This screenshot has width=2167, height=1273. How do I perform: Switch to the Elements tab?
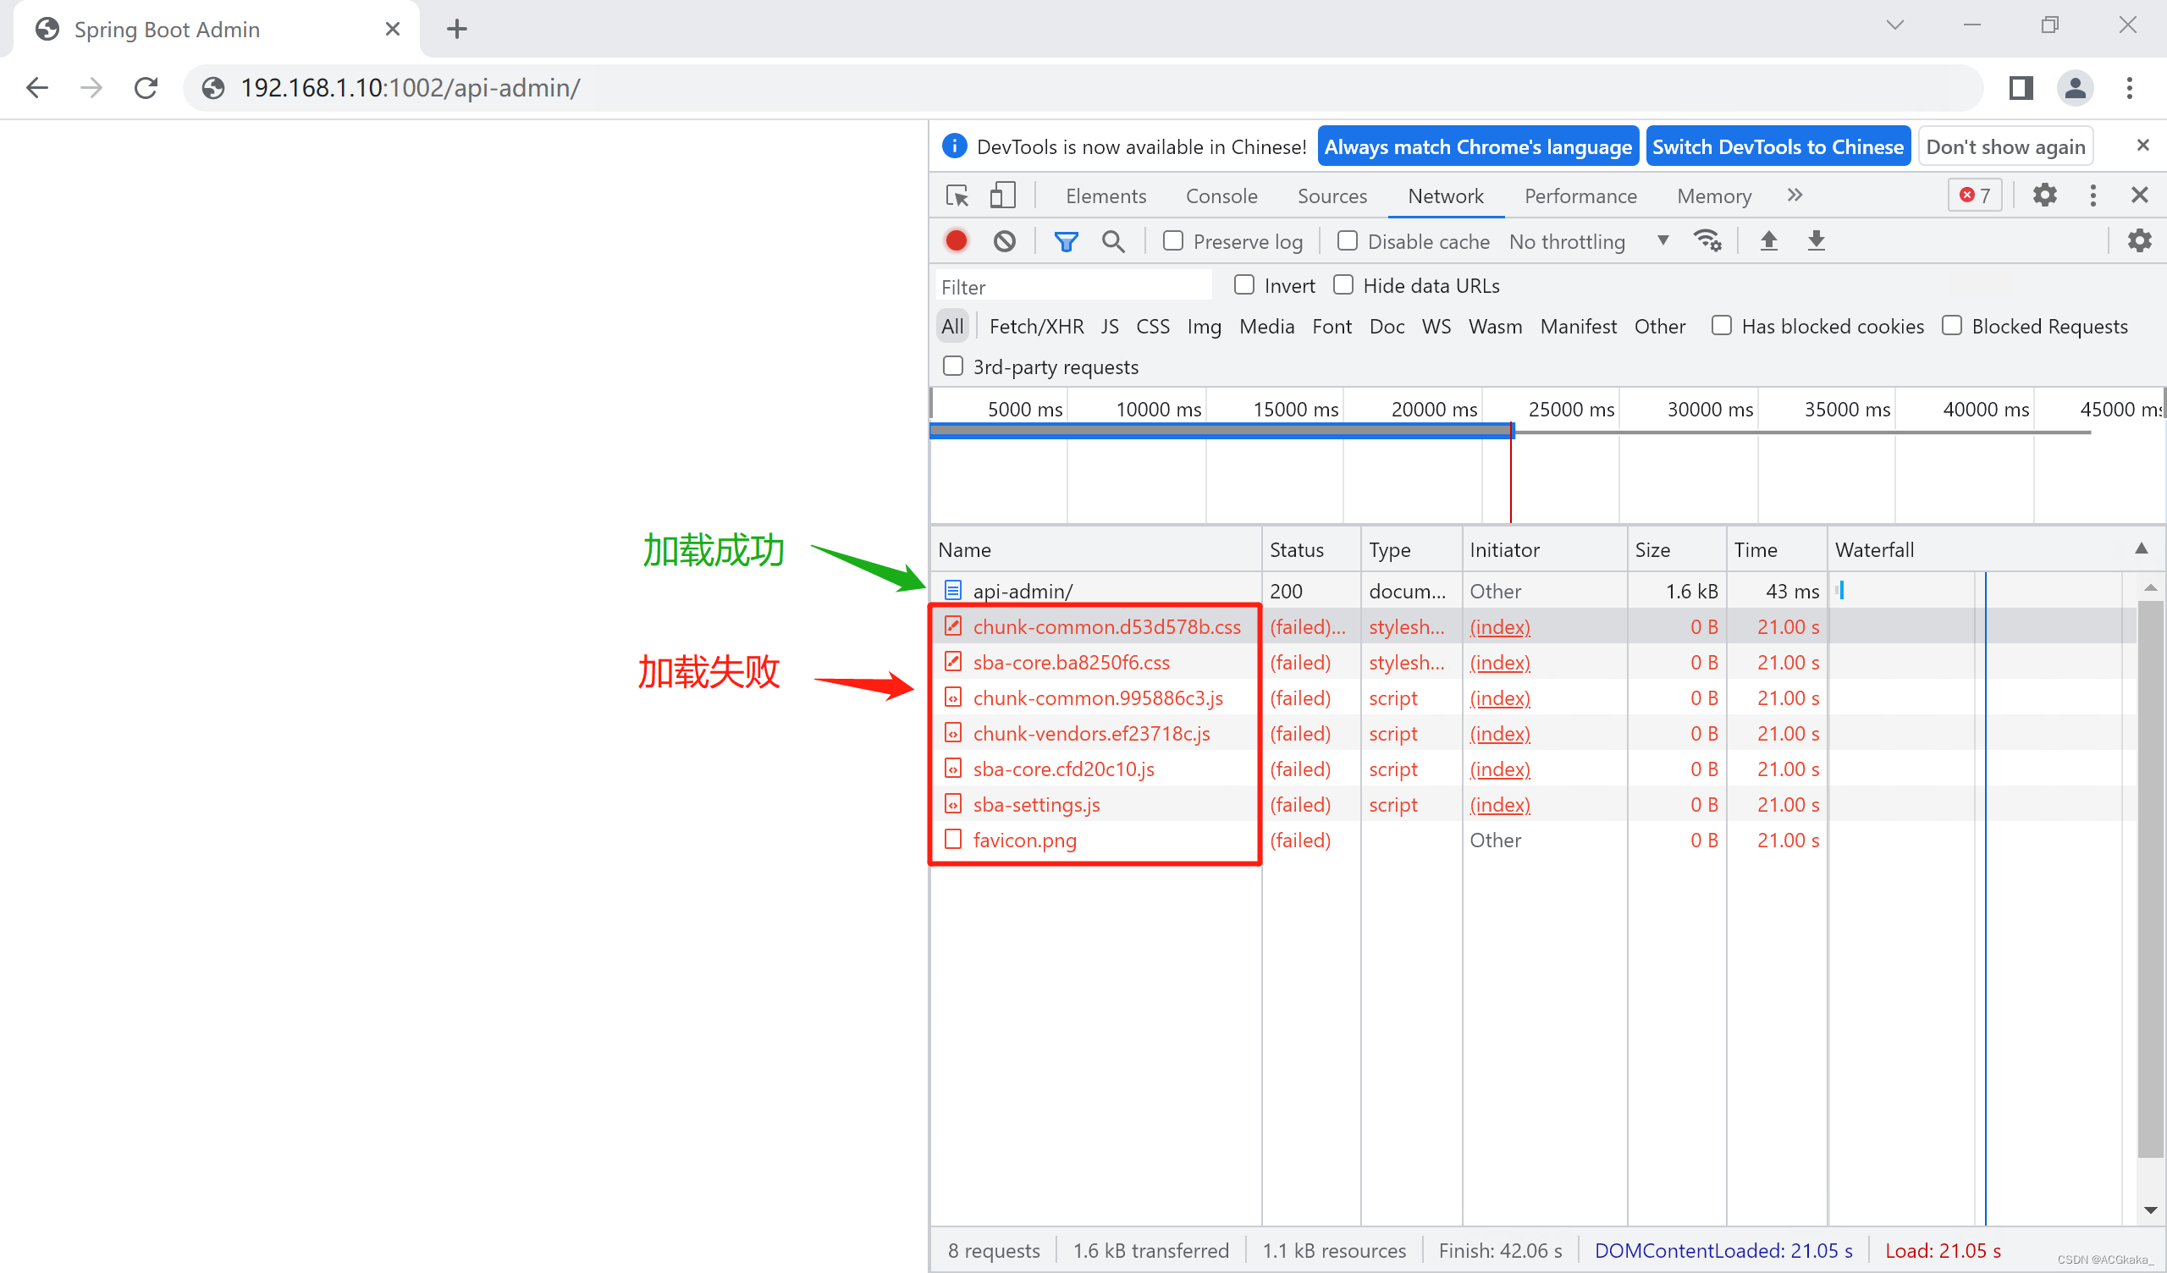pos(1106,196)
